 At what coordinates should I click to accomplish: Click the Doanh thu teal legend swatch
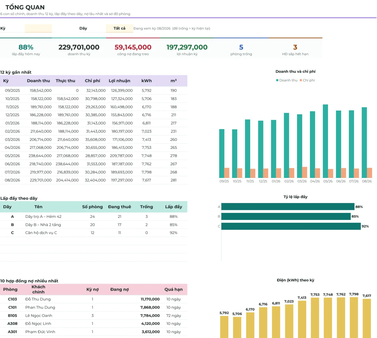[277, 80]
